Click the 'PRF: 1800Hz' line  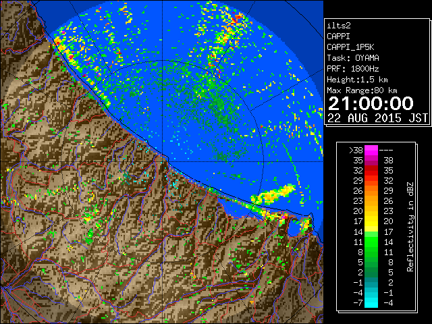point(353,69)
